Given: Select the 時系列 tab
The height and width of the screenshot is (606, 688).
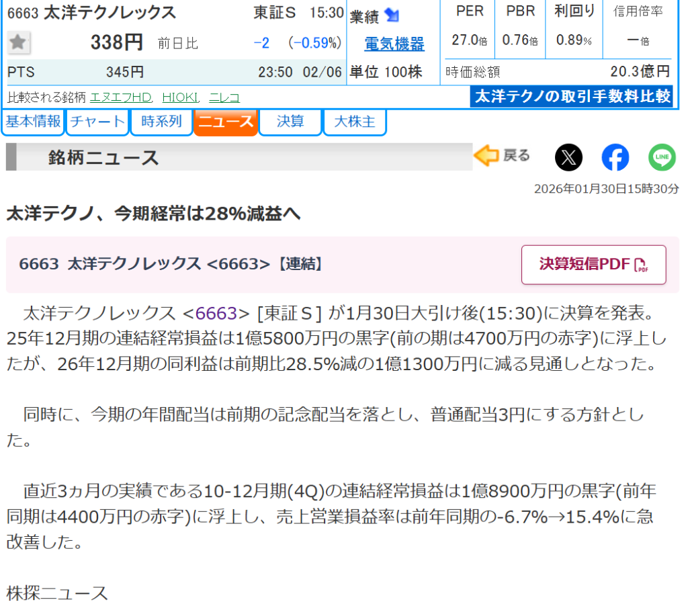Looking at the screenshot, I should pos(161,122).
